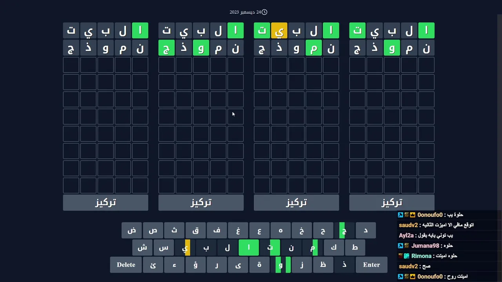
Task: Click the ء hamza key
Action: pos(174,265)
